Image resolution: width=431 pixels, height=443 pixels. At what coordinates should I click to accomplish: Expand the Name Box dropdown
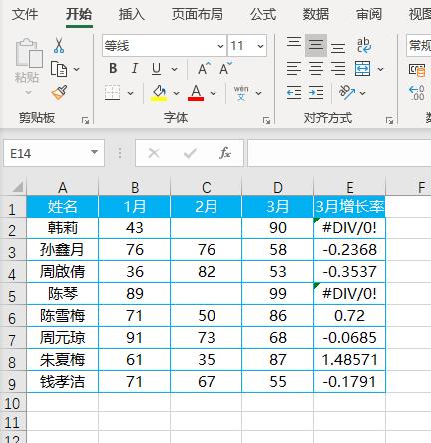tap(94, 153)
